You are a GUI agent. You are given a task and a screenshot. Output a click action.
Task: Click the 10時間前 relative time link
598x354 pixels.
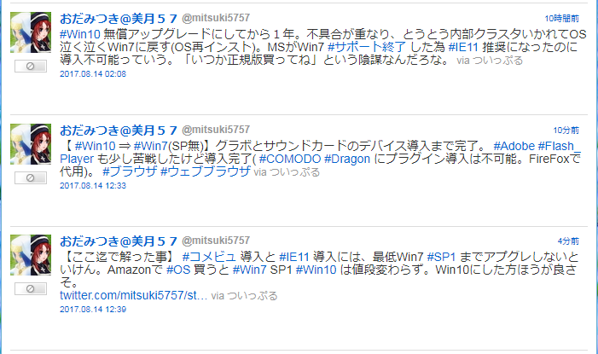[x=561, y=18]
